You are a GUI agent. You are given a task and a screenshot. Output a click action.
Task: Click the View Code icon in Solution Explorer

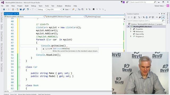point(157,17)
